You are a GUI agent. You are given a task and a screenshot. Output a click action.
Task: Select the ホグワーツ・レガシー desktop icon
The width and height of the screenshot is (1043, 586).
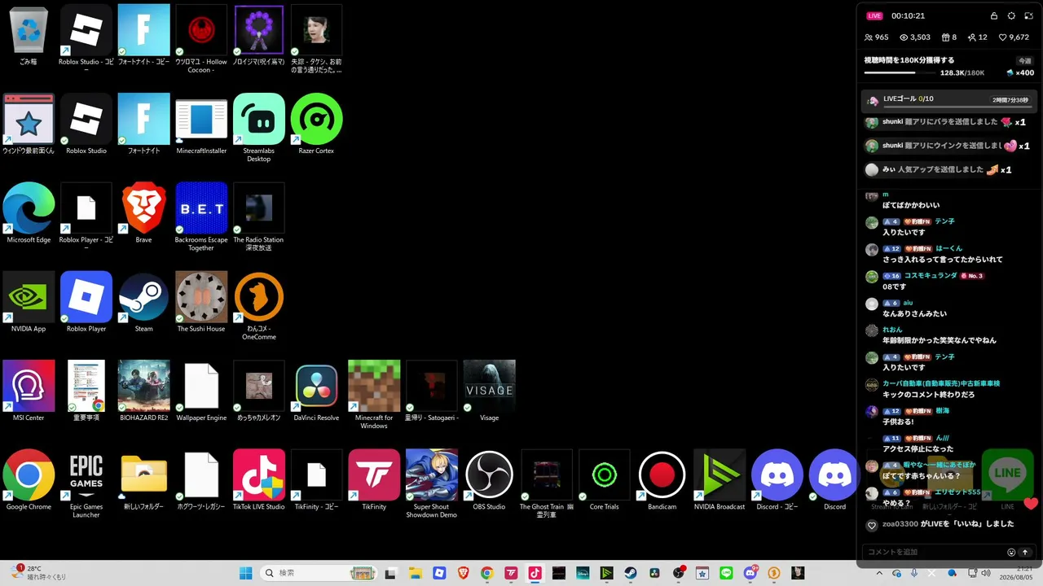point(201,480)
